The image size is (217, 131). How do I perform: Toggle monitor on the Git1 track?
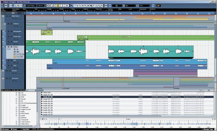(17, 63)
